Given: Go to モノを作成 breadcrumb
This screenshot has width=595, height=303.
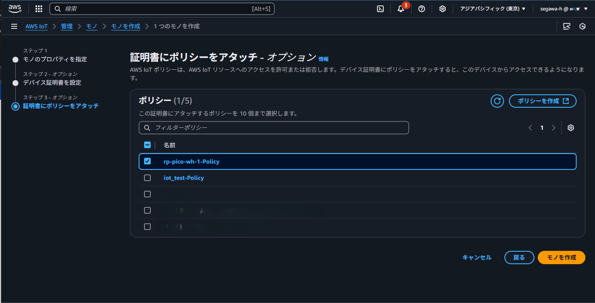Looking at the screenshot, I should pyautogui.click(x=126, y=26).
